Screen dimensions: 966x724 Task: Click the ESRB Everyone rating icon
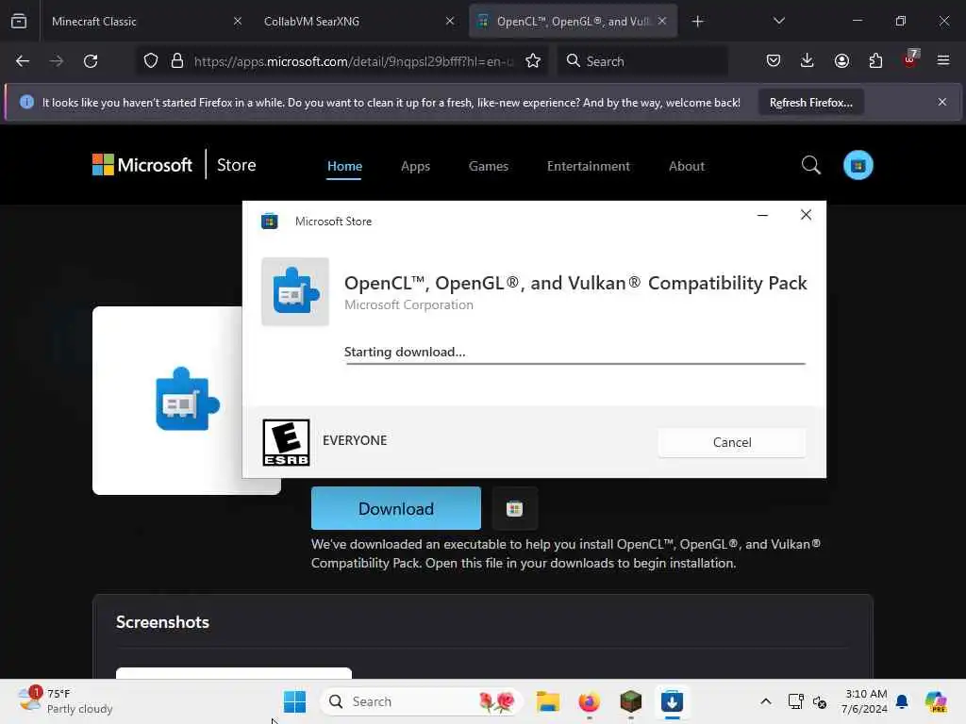286,442
